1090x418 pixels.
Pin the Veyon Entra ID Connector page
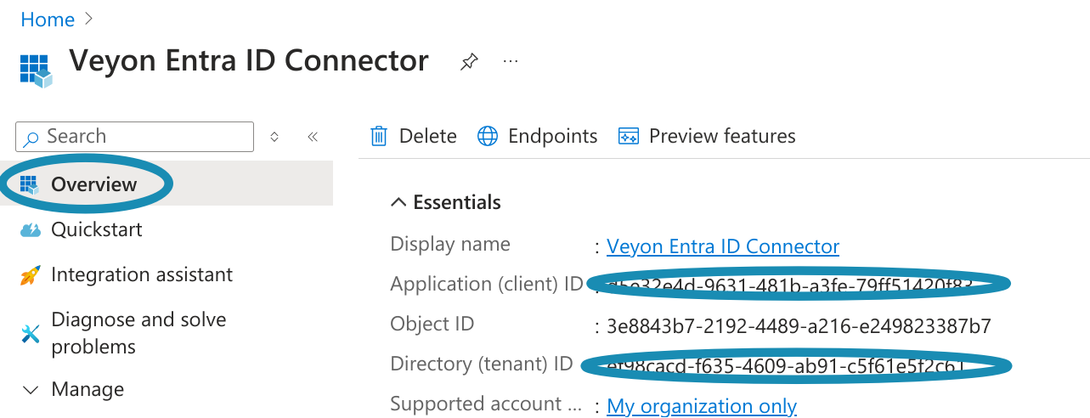click(468, 62)
